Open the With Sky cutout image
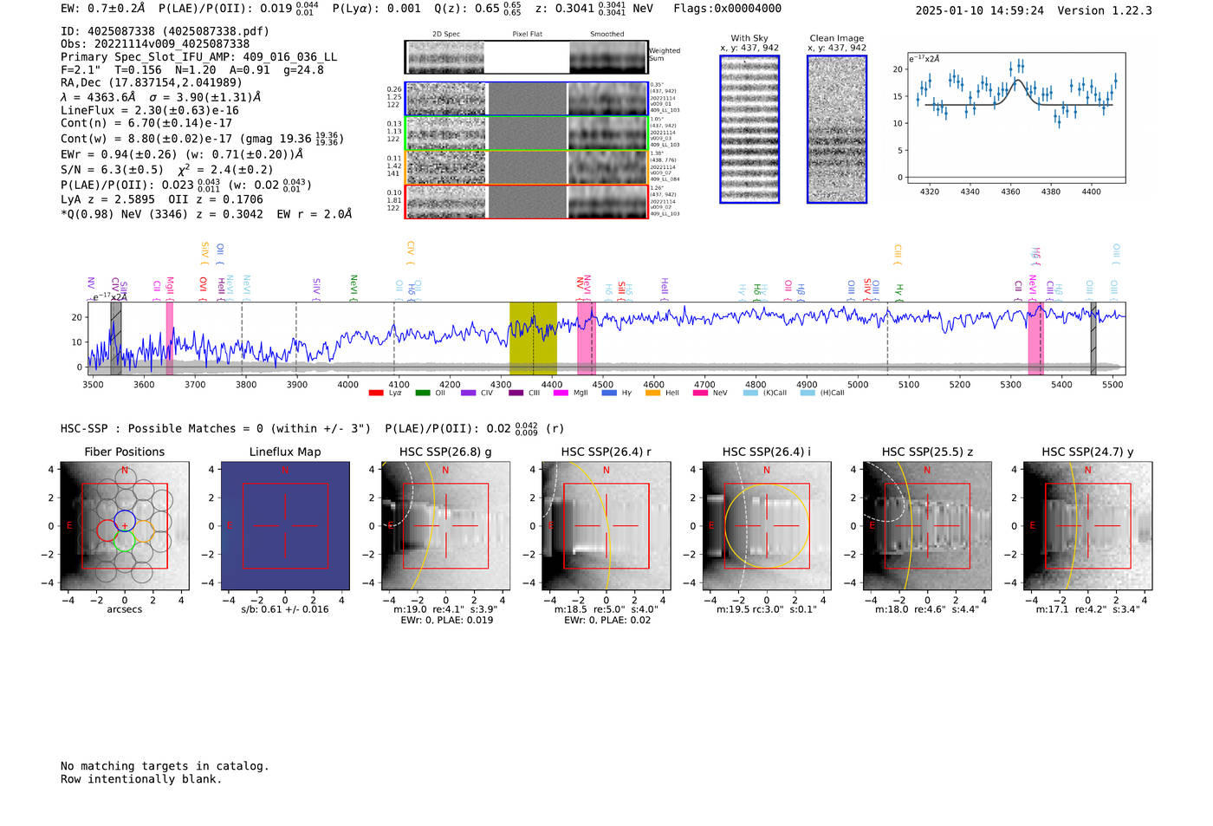The height and width of the screenshot is (826, 1213). tap(749, 129)
